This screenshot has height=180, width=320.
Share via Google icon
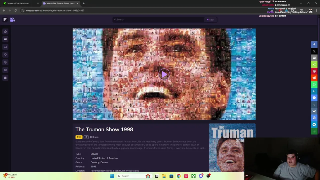[x=314, y=118]
